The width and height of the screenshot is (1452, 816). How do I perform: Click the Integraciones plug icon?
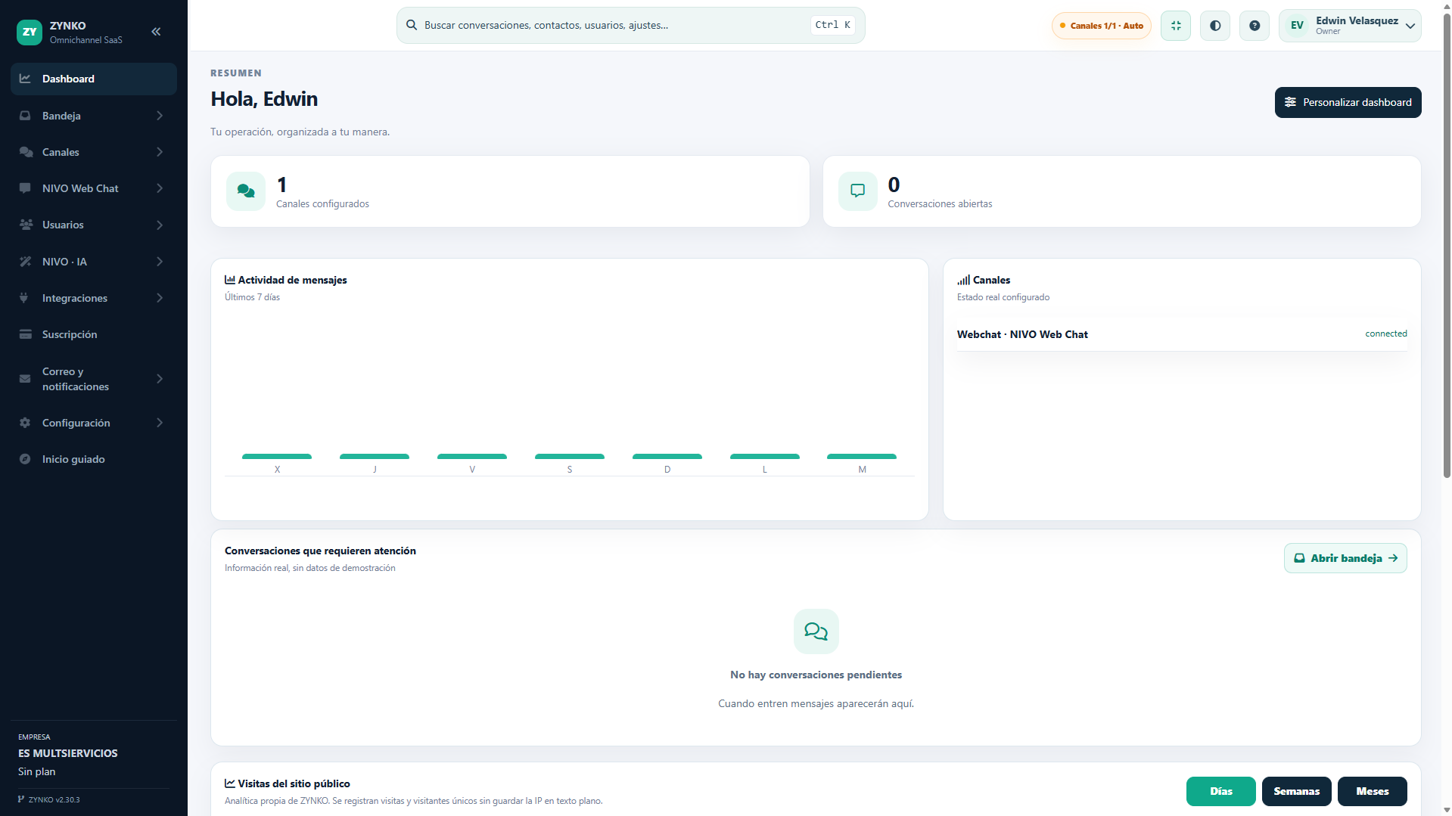[24, 298]
